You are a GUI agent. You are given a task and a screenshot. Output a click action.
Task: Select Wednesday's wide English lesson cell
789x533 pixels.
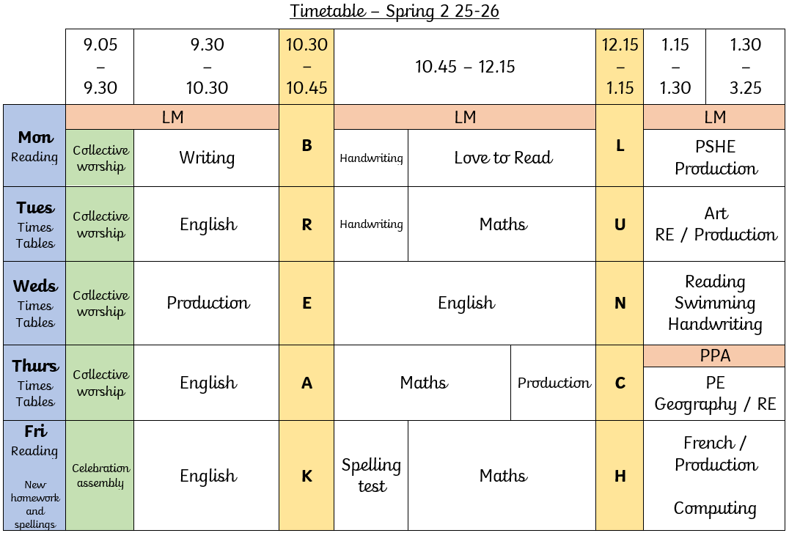tap(465, 304)
